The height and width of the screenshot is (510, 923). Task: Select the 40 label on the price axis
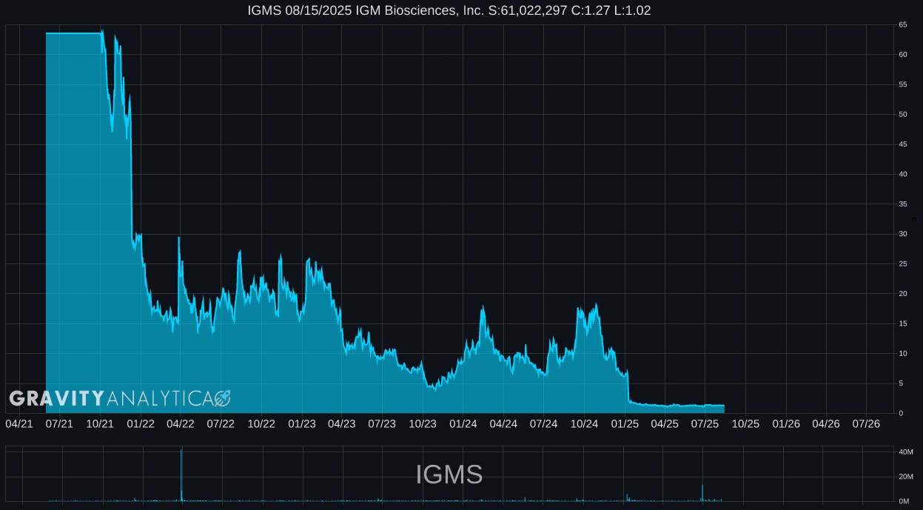pos(903,175)
